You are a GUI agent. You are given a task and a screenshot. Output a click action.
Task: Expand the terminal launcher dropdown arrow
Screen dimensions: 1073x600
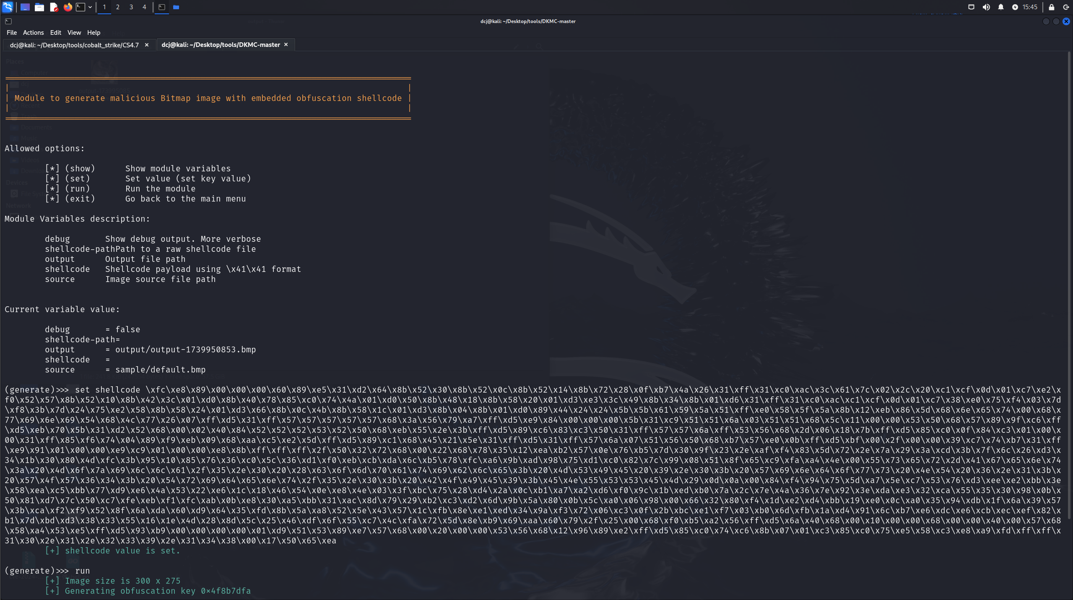pos(90,7)
